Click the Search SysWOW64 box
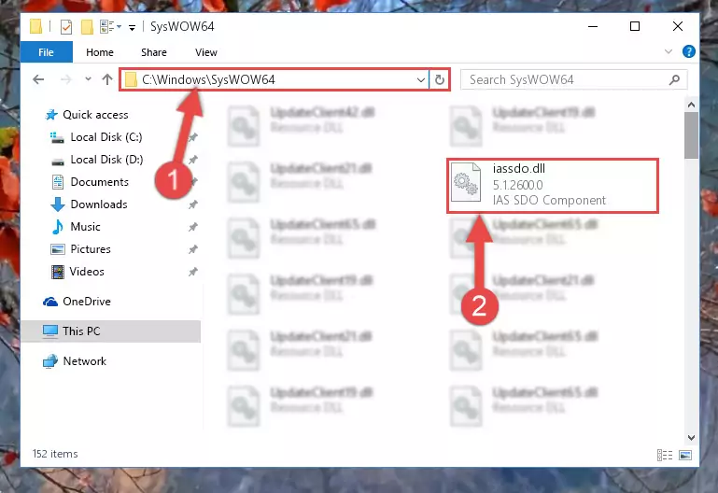718x493 pixels. click(573, 79)
